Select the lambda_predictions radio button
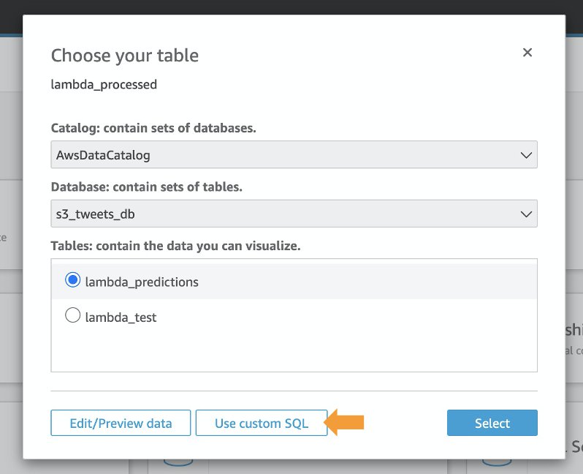583x474 pixels. [x=72, y=281]
